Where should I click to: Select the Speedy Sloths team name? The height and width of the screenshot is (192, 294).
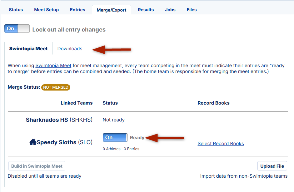click(x=57, y=142)
